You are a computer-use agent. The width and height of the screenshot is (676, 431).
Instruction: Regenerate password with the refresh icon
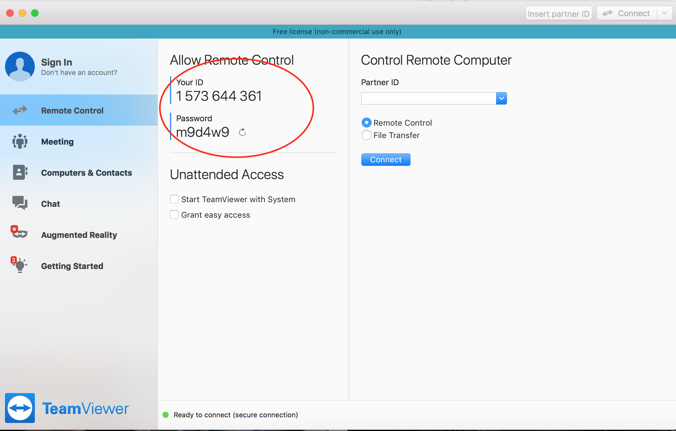pyautogui.click(x=242, y=132)
